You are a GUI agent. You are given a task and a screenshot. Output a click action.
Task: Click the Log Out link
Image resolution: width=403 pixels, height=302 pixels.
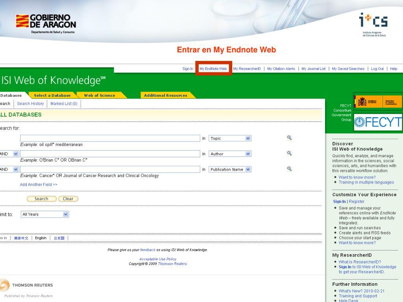[x=377, y=68]
